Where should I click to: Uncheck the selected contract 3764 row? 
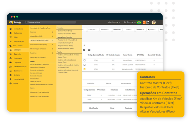pyautogui.click(x=84, y=69)
